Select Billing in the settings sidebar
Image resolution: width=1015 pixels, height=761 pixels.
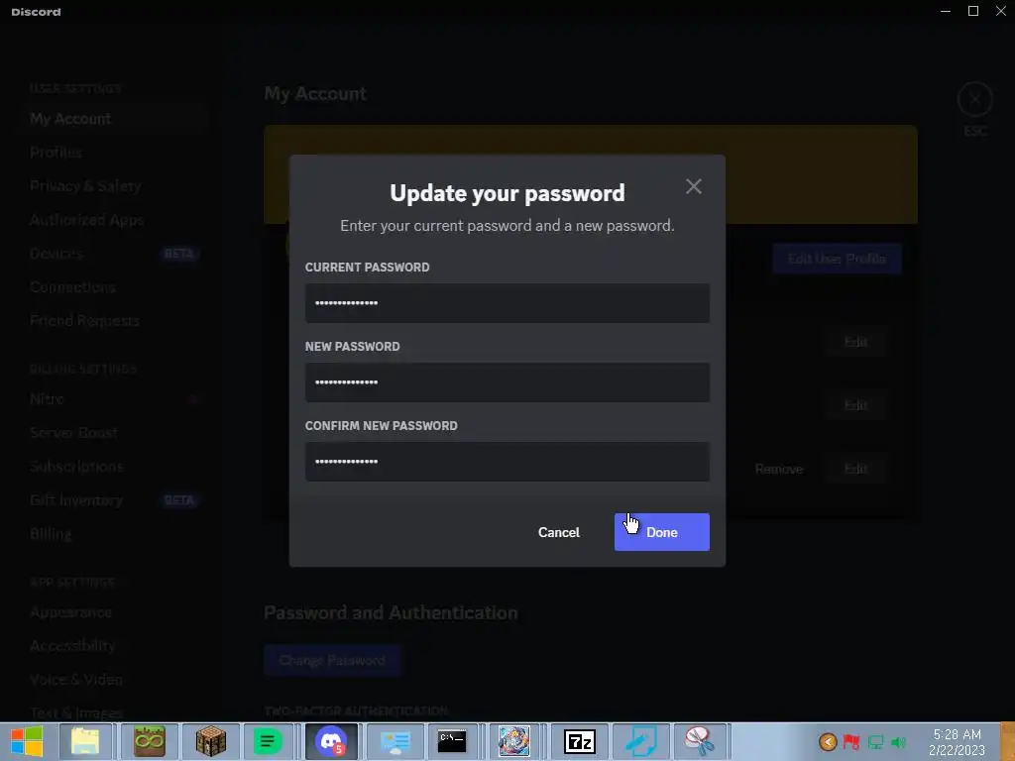click(x=112, y=534)
